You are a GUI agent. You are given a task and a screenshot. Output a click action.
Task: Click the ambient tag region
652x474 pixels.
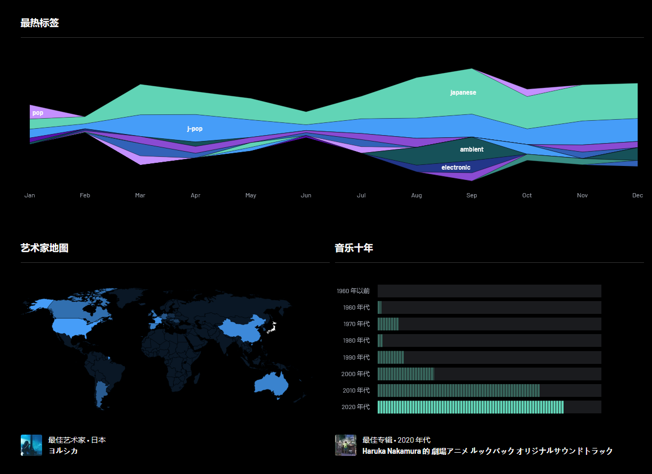471,149
